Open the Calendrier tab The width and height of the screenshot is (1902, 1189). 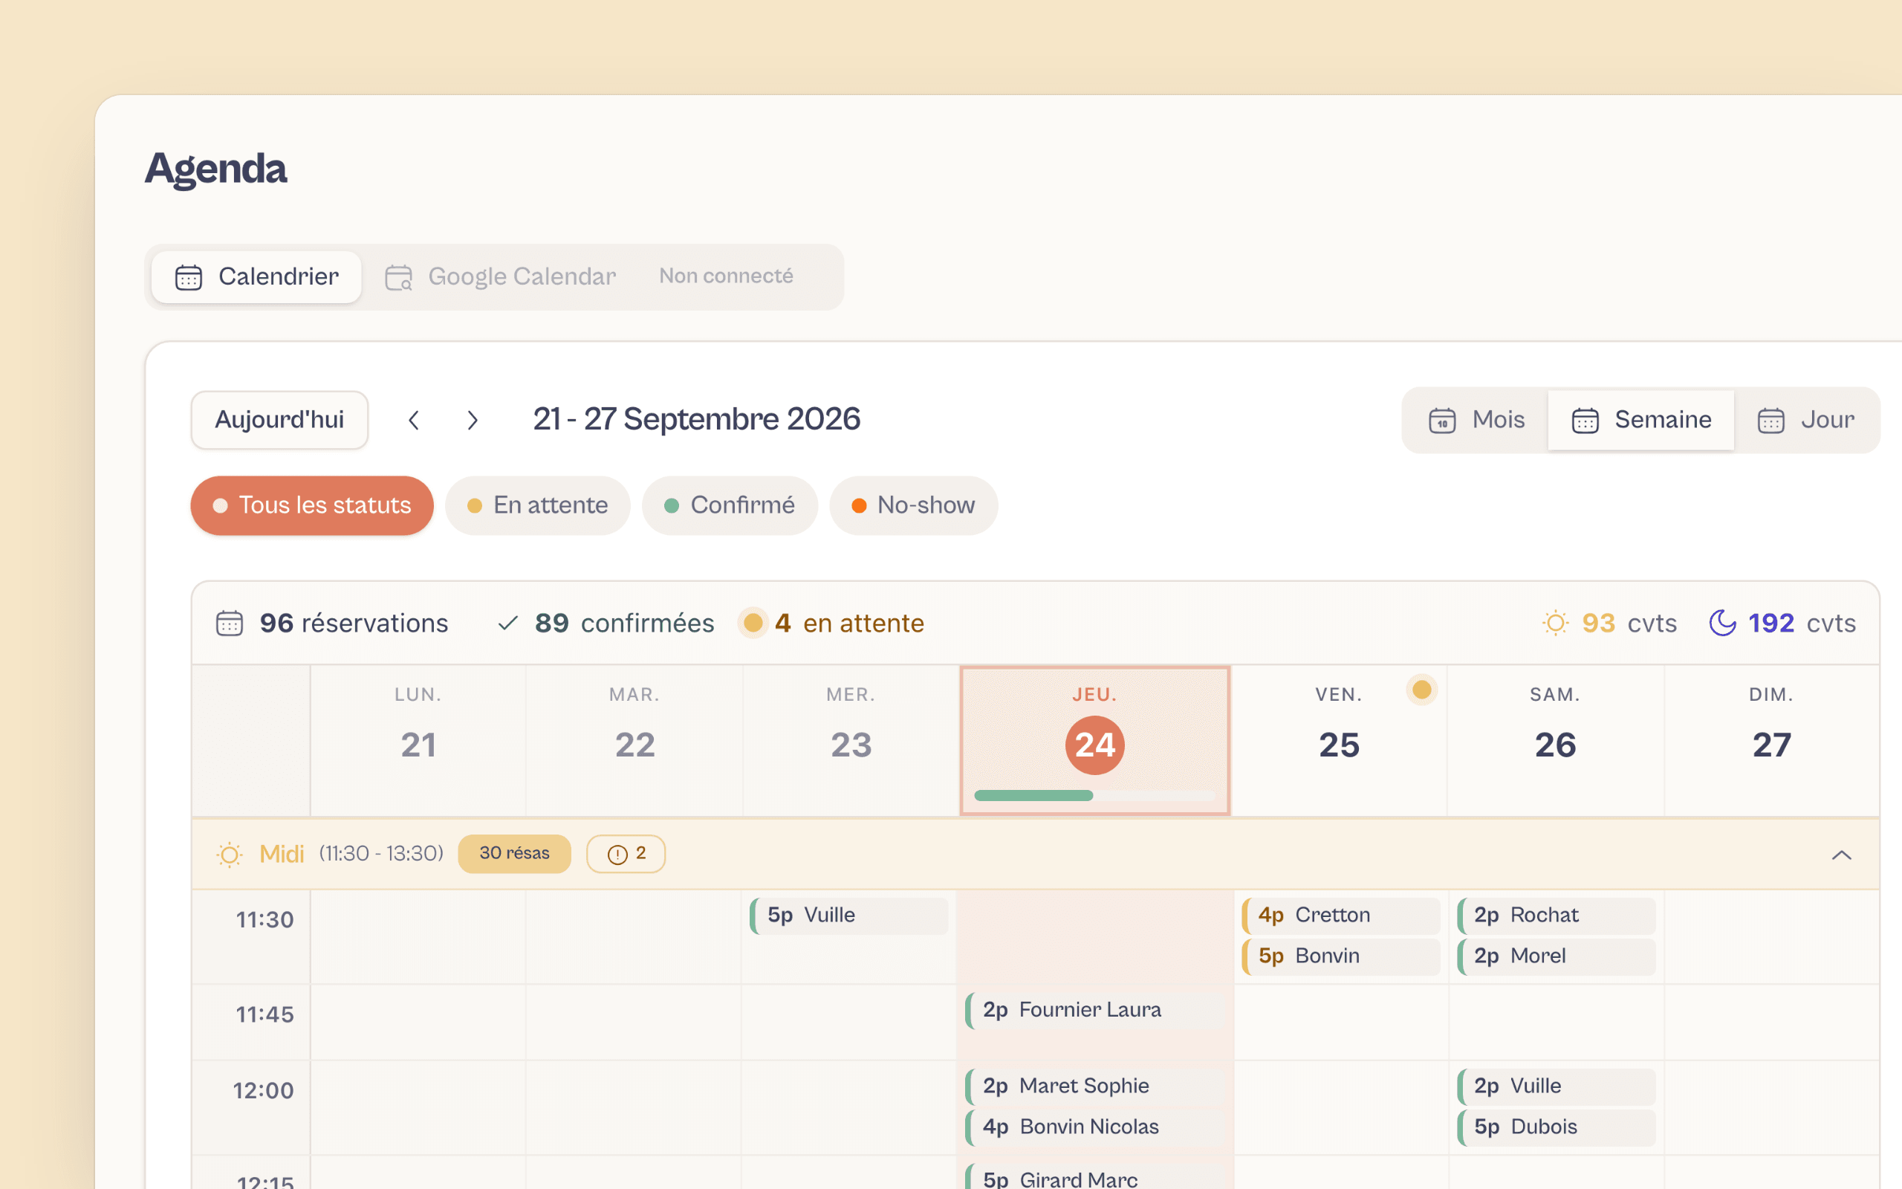pos(256,276)
